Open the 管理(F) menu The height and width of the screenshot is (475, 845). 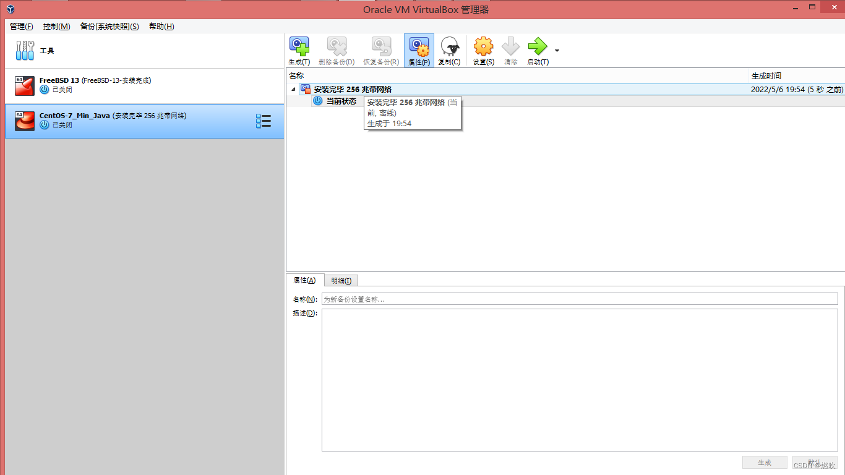pos(22,27)
